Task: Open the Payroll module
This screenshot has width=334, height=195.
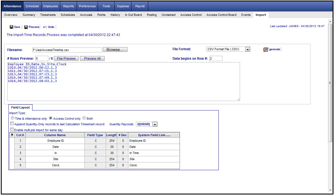Action: (x=140, y=6)
